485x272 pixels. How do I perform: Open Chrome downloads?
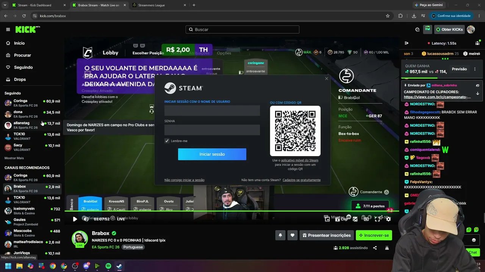tap(414, 16)
